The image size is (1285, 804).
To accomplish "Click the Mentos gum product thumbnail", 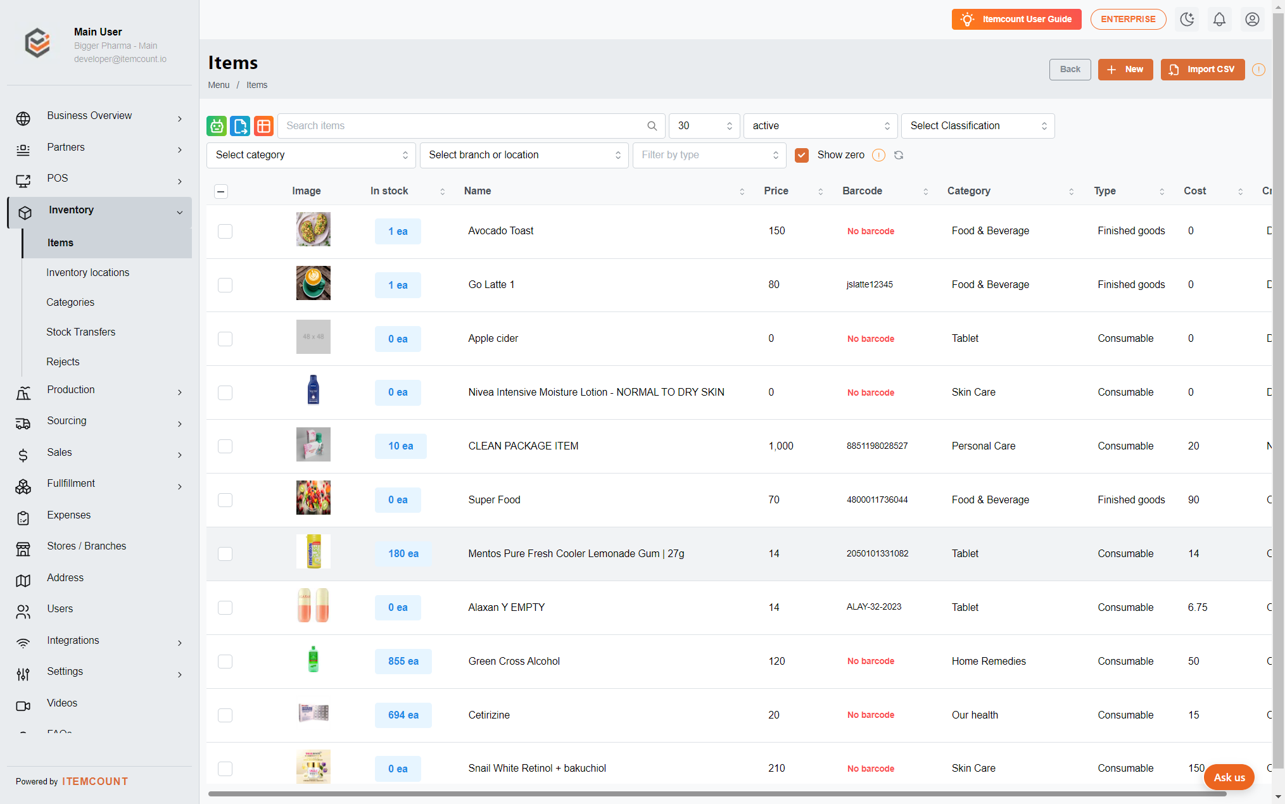I will click(x=313, y=551).
